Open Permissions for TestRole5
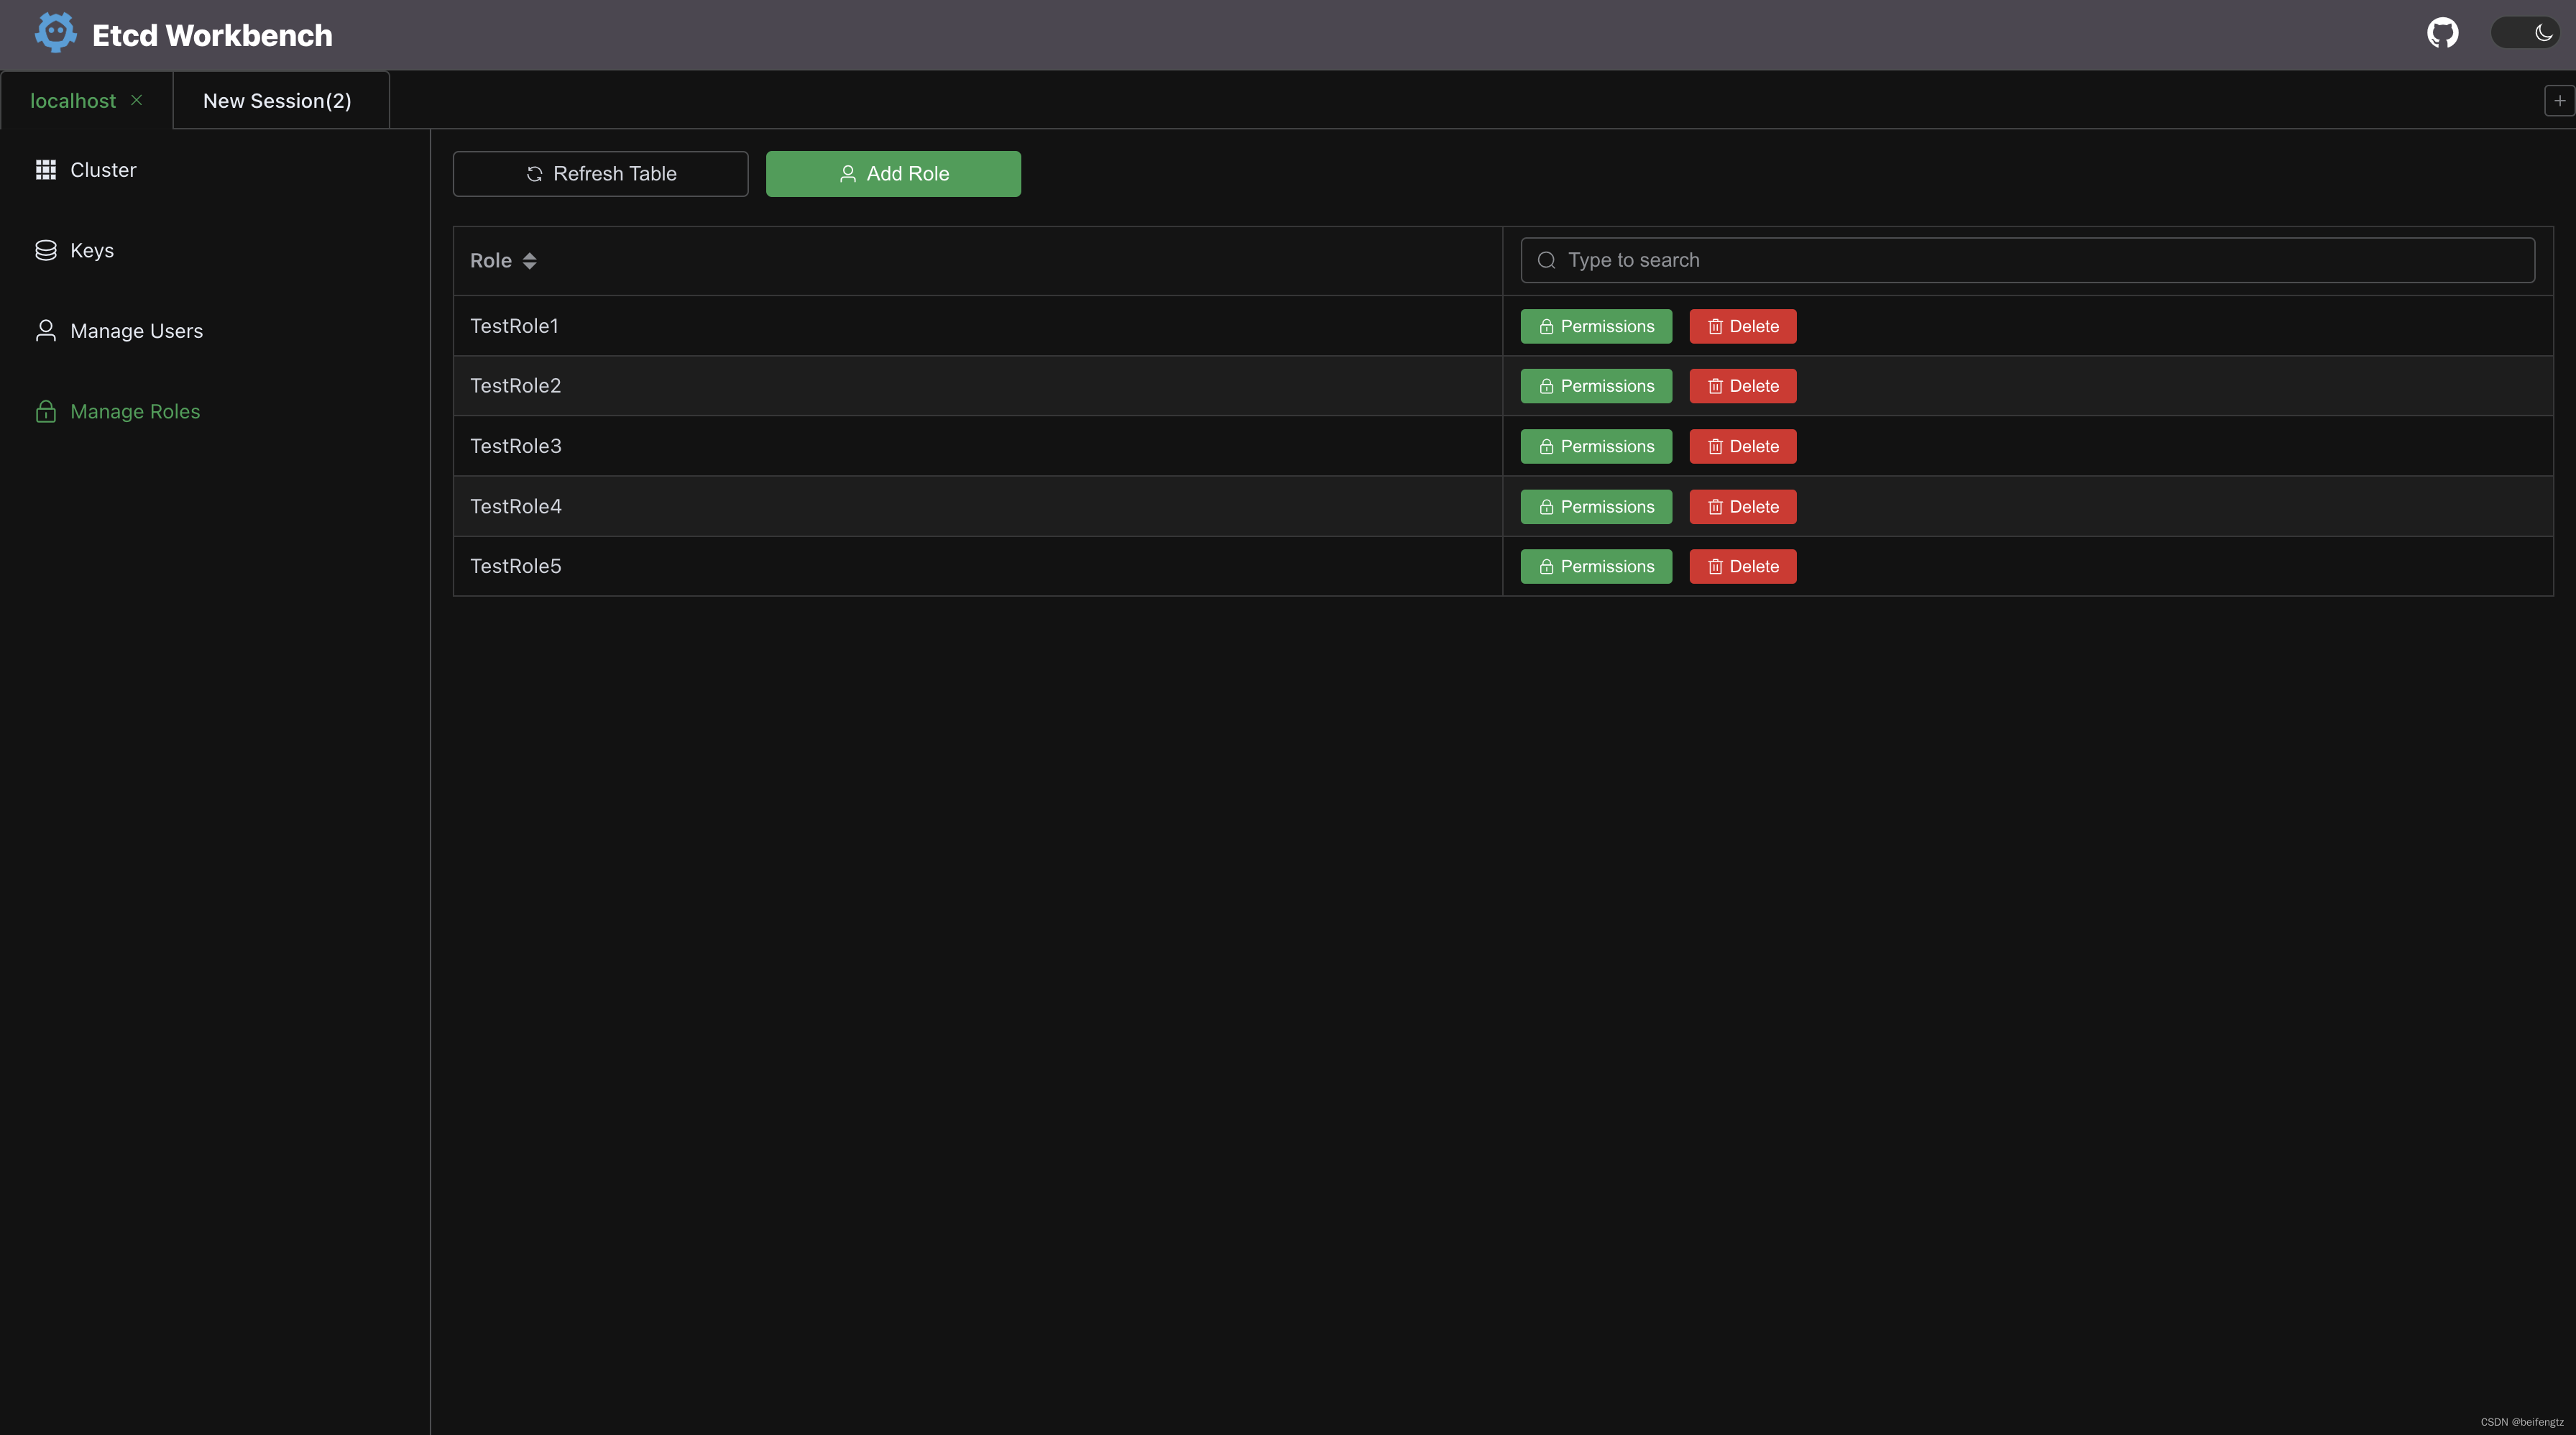This screenshot has width=2576, height=1435. 1596,566
